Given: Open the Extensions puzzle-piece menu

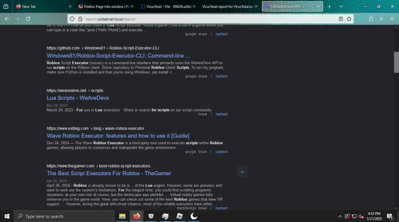Looking at the screenshot, I should (x=371, y=19).
